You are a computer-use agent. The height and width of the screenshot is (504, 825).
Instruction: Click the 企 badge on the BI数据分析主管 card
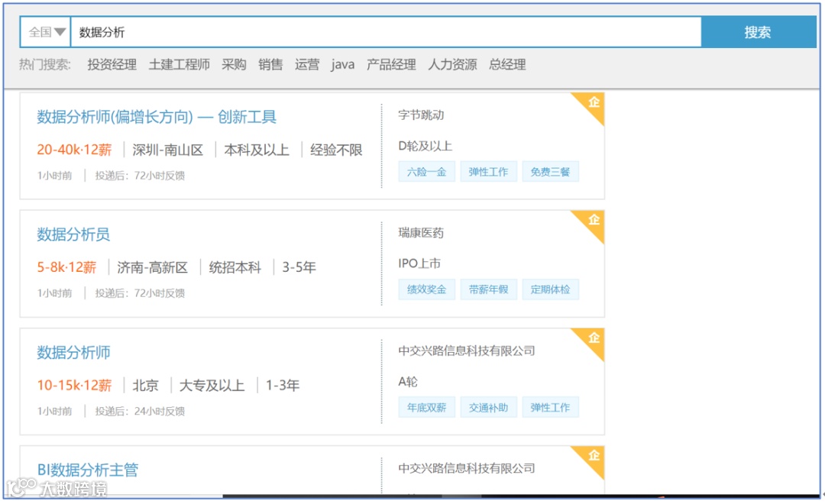click(x=593, y=457)
